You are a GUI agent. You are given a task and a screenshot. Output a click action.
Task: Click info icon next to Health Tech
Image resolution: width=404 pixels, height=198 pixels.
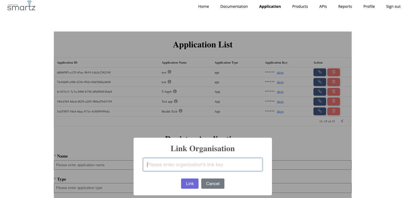180,111
